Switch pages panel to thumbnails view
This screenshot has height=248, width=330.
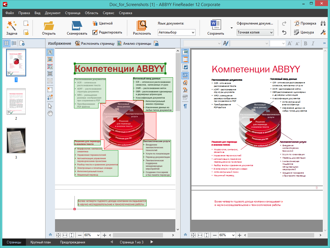(x=7, y=43)
